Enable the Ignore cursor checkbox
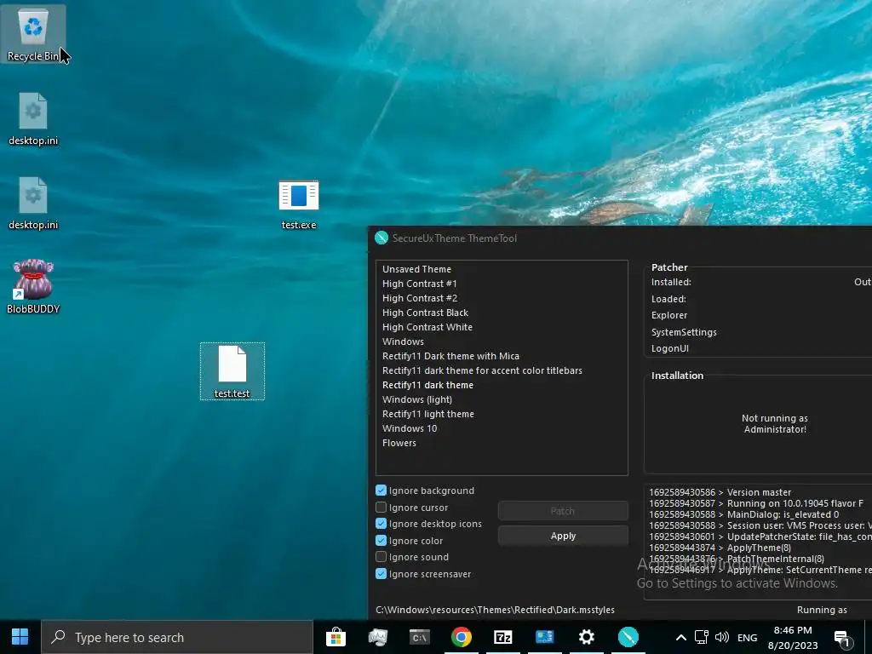 (x=381, y=508)
